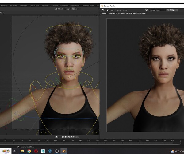Image resolution: width=184 pixels, height=154 pixels.
Task: Open Windows Task View from taskbar
Action: 15,151
